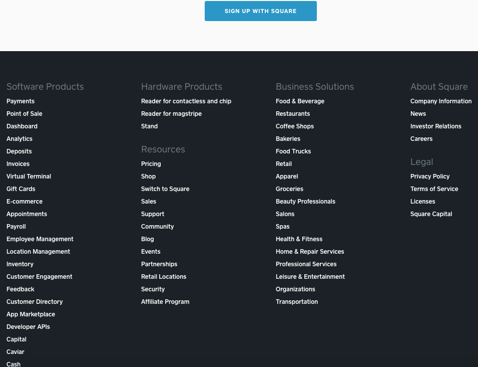Open the Salons link
The width and height of the screenshot is (478, 367).
[285, 214]
